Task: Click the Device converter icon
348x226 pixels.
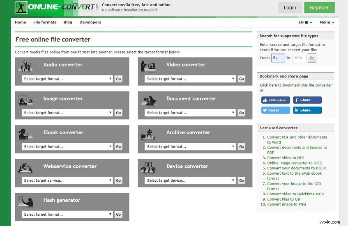Action: 148,168
